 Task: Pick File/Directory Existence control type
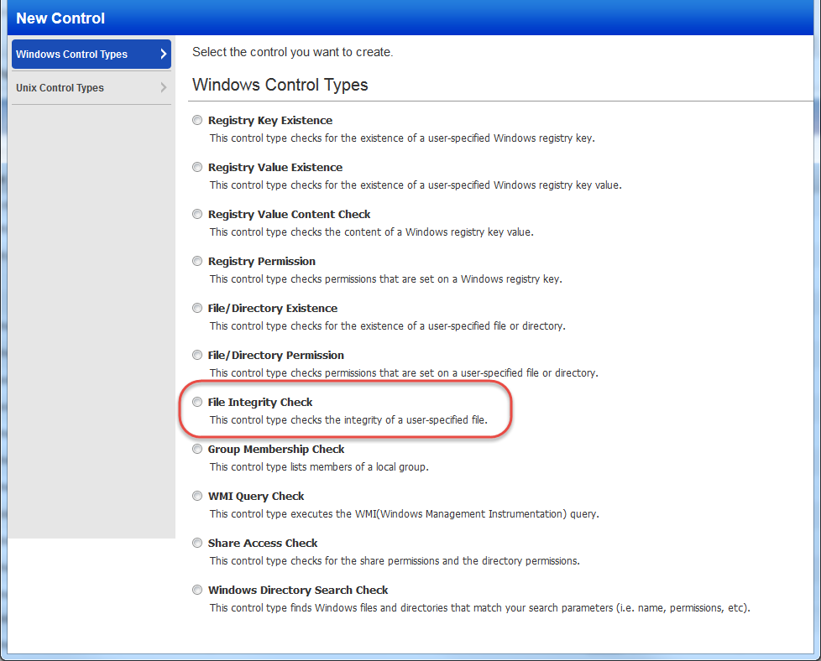point(196,308)
